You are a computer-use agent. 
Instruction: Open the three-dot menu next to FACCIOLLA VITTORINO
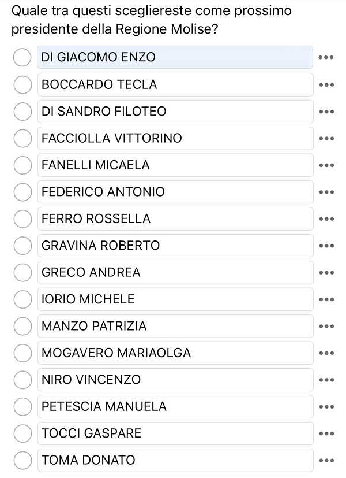(x=326, y=138)
